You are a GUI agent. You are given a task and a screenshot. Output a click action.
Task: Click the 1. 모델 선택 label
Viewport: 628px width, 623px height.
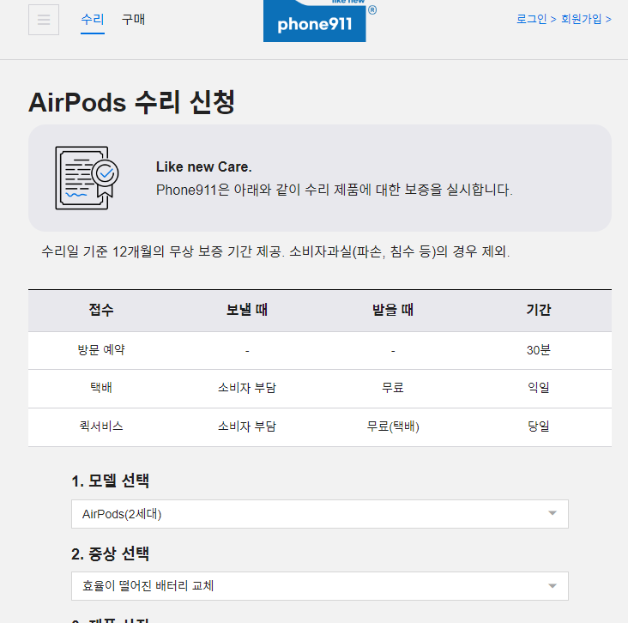point(110,481)
